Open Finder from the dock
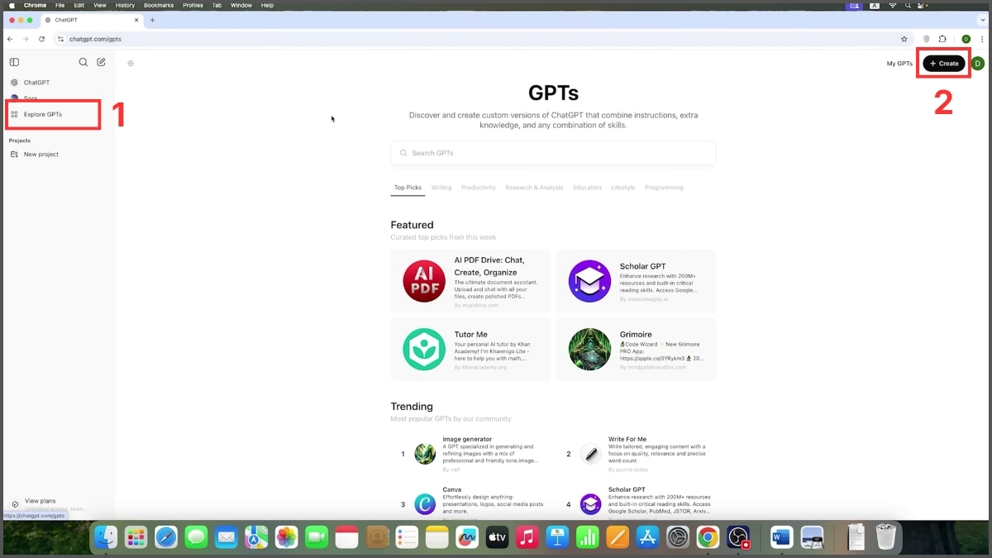992x558 pixels. (x=106, y=537)
